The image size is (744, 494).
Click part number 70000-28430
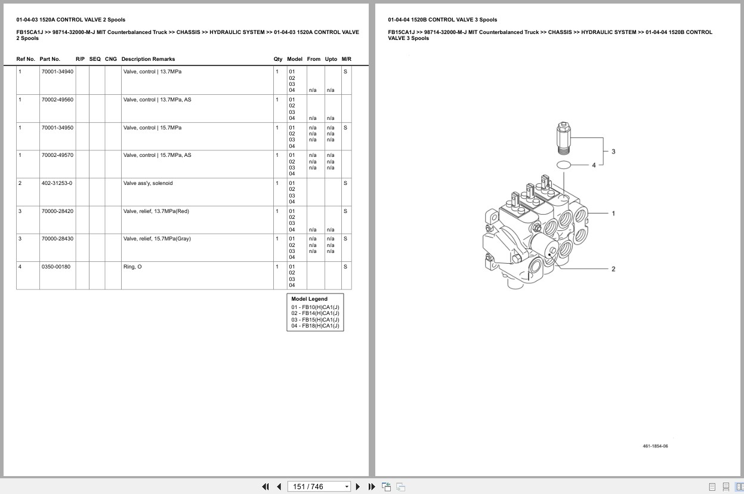(x=57, y=239)
